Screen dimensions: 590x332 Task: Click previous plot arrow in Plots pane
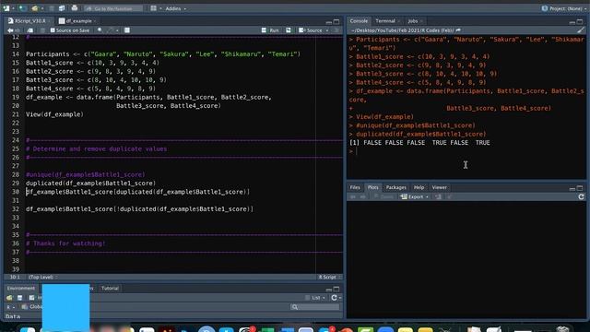click(x=353, y=196)
